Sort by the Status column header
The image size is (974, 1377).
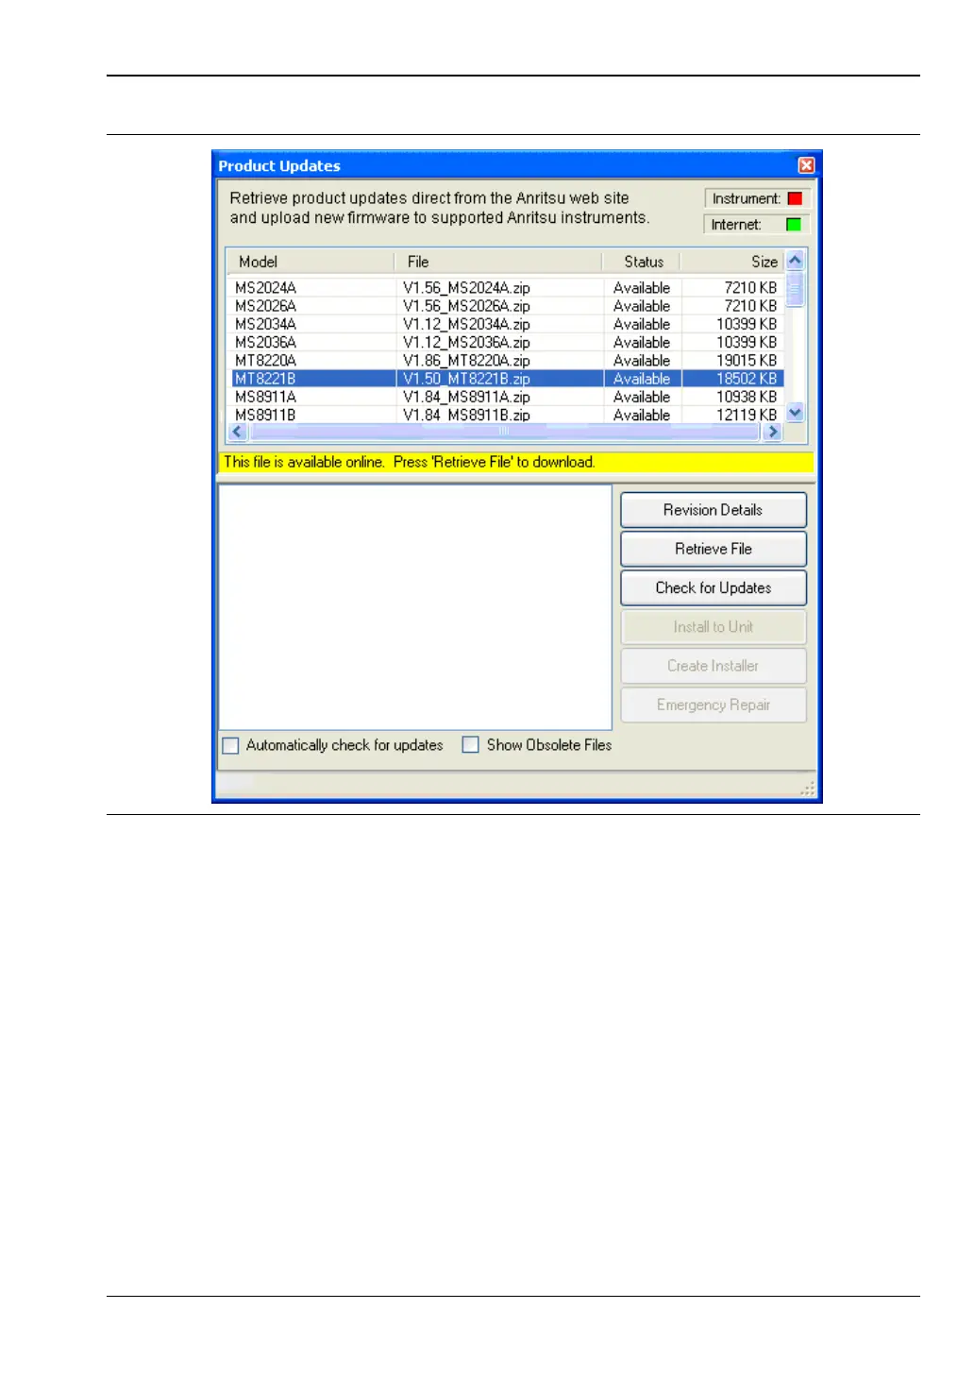pyautogui.click(x=642, y=262)
